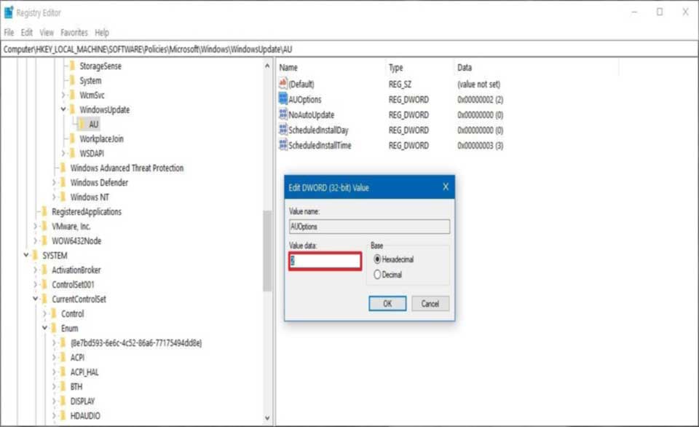Viewport: 699px width, 427px height.
Task: Click the Windows Defender folder icon
Action: click(63, 182)
